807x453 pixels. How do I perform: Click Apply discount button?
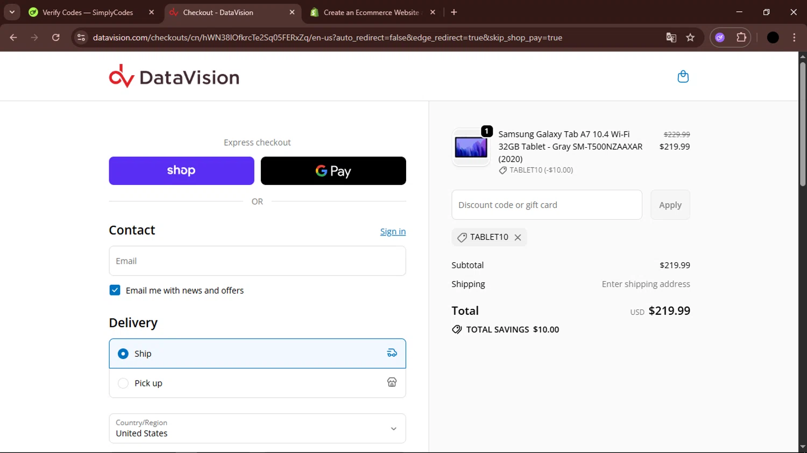coord(670,205)
